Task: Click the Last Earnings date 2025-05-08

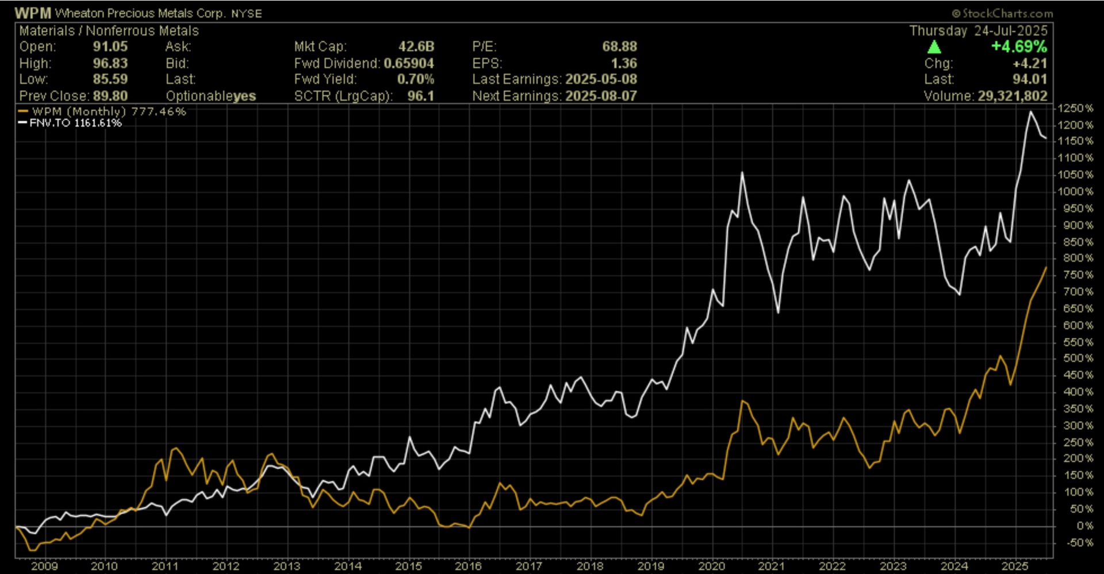Action: (601, 79)
